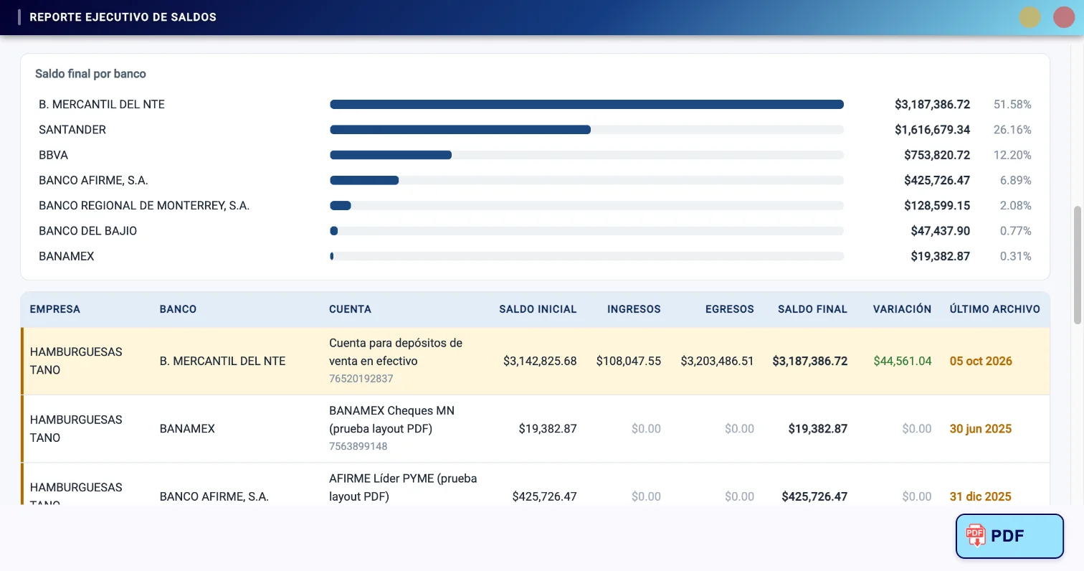Click the 'Cuenta para depósitos de venta en efectivo' account

[396, 351]
